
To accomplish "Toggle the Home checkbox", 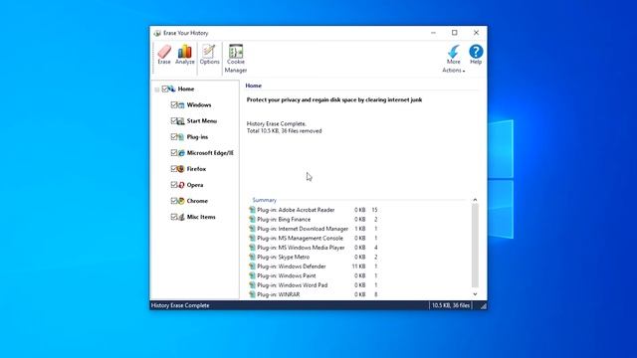I will 165,89.
